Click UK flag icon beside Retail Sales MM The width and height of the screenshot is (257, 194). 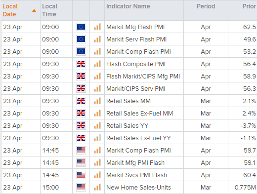81,101
